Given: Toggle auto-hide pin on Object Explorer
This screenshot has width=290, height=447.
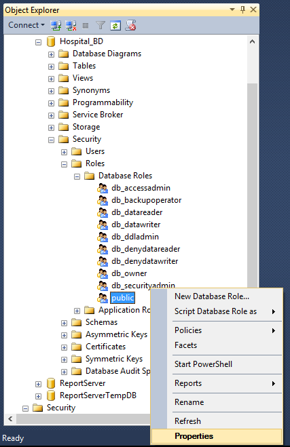Looking at the screenshot, I should (x=242, y=10).
